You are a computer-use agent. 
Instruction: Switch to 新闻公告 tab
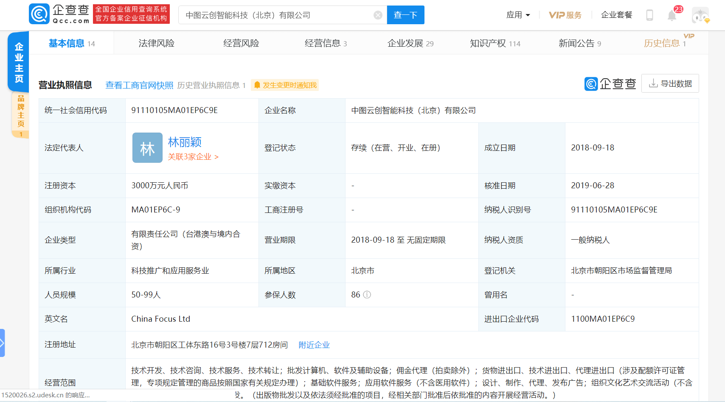click(580, 43)
